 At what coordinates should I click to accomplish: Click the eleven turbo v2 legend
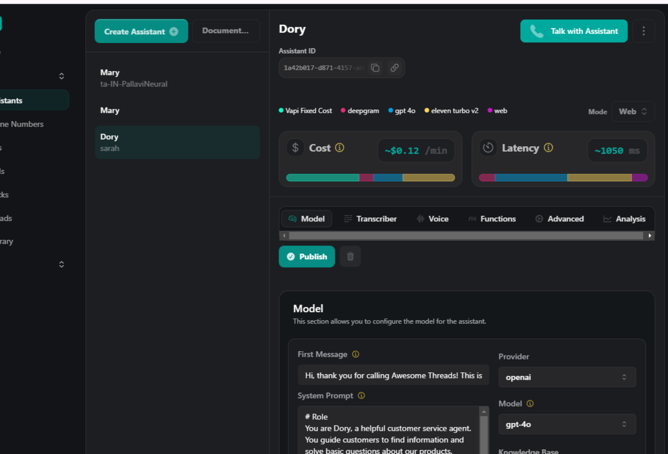451,111
